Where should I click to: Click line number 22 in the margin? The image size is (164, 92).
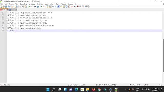tap(3, 13)
